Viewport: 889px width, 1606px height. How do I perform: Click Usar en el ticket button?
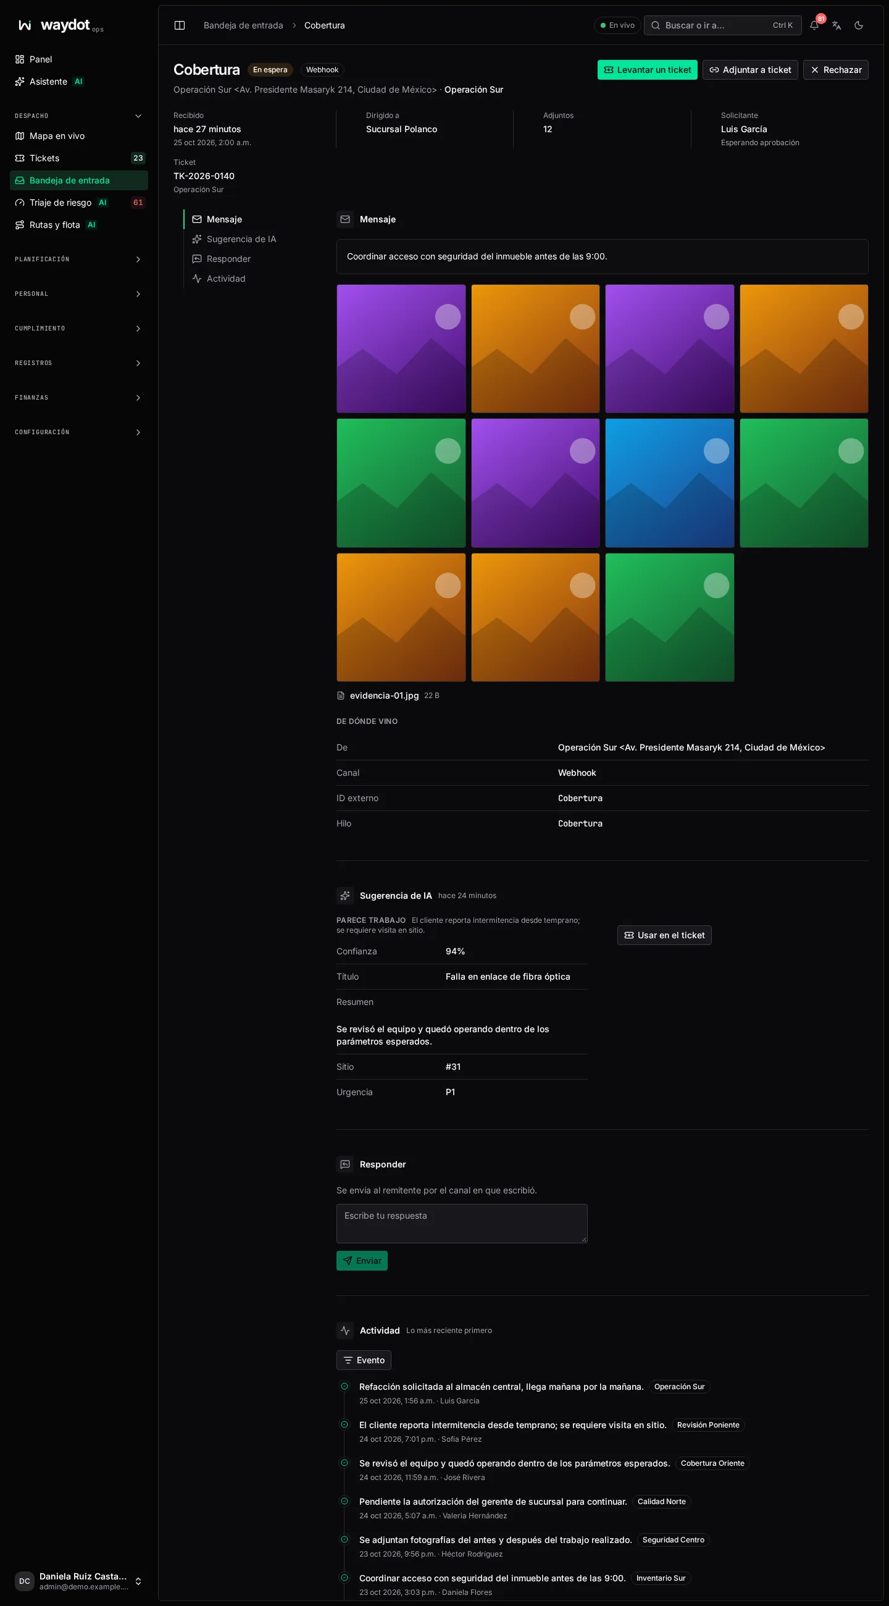tap(664, 935)
